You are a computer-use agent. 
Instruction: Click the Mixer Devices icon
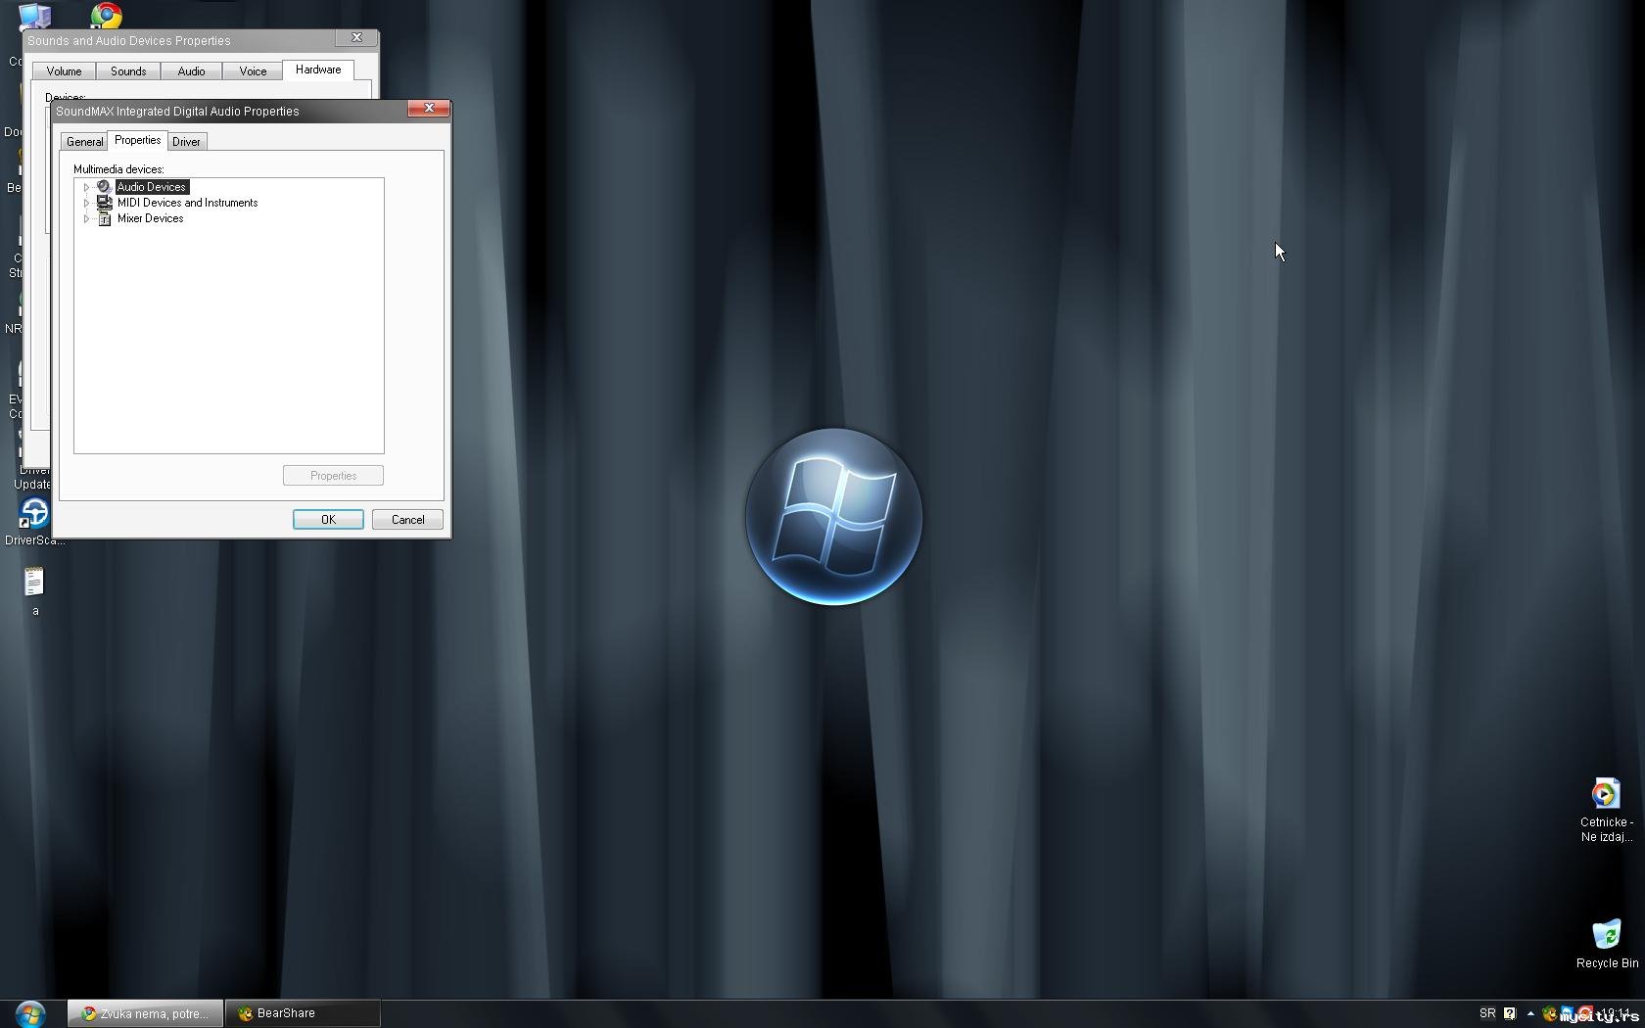pyautogui.click(x=104, y=218)
